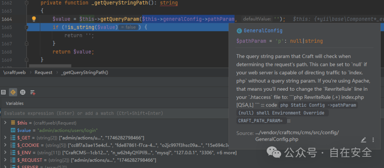The image size is (384, 168).
Task: Expand the $_REQUEST array node
Action: pos(5,160)
